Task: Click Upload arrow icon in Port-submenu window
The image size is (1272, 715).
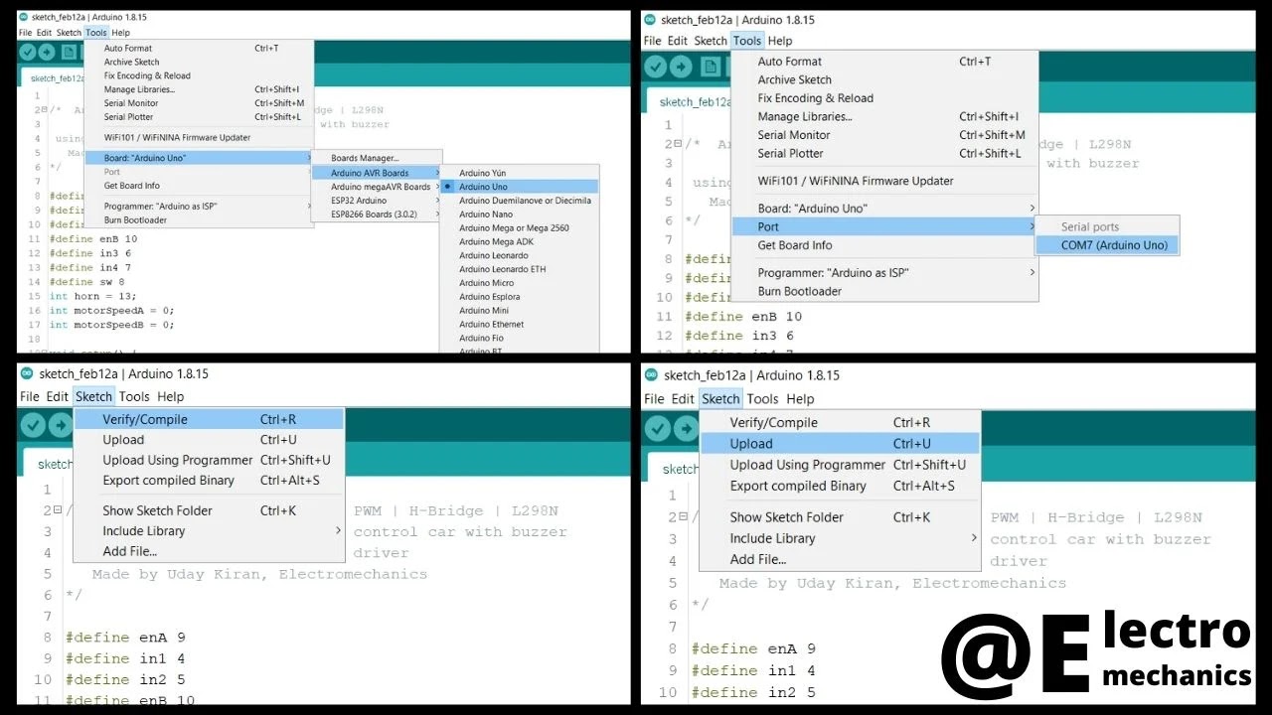Action: 681,67
